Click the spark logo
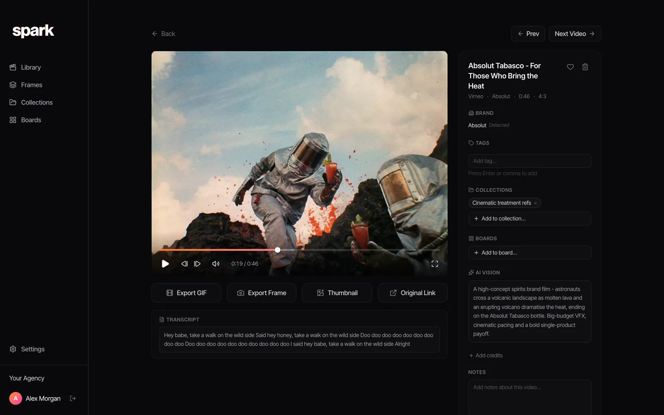 tap(33, 31)
